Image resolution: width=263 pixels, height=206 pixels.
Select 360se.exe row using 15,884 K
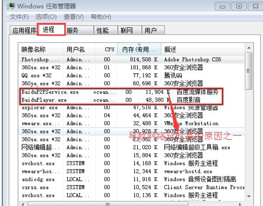[x=131, y=155]
